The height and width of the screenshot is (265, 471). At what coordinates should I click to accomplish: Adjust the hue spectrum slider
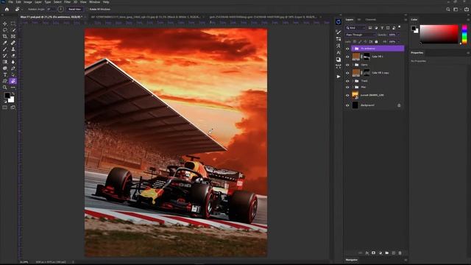(464, 35)
